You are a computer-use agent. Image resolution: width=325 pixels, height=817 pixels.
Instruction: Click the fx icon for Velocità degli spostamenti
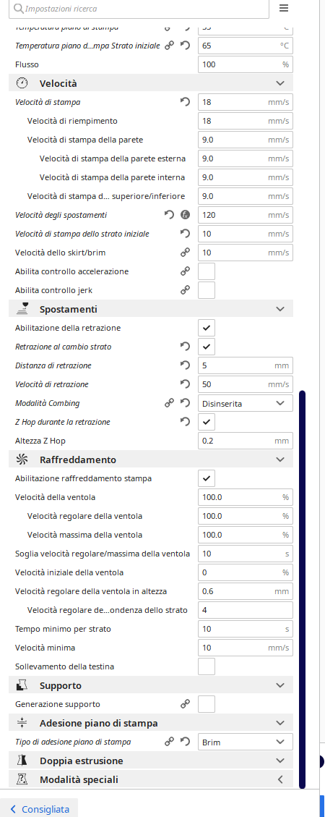[185, 215]
